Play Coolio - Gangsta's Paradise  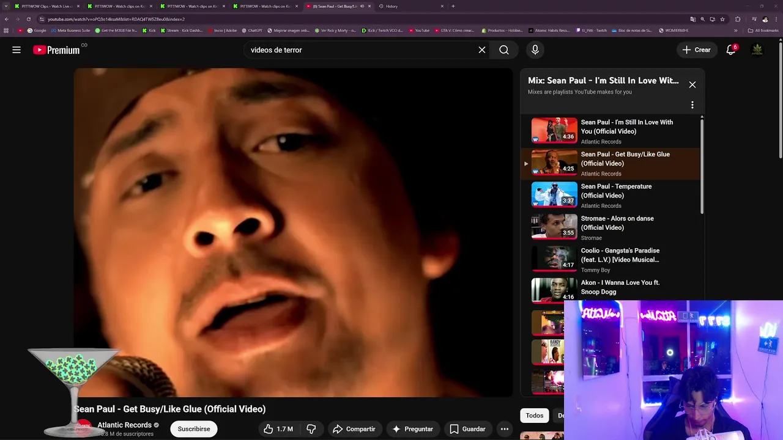(x=612, y=260)
